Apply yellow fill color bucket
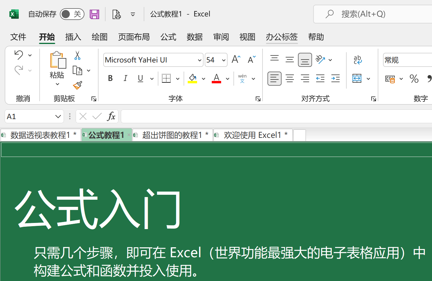This screenshot has height=281, width=432. point(192,78)
